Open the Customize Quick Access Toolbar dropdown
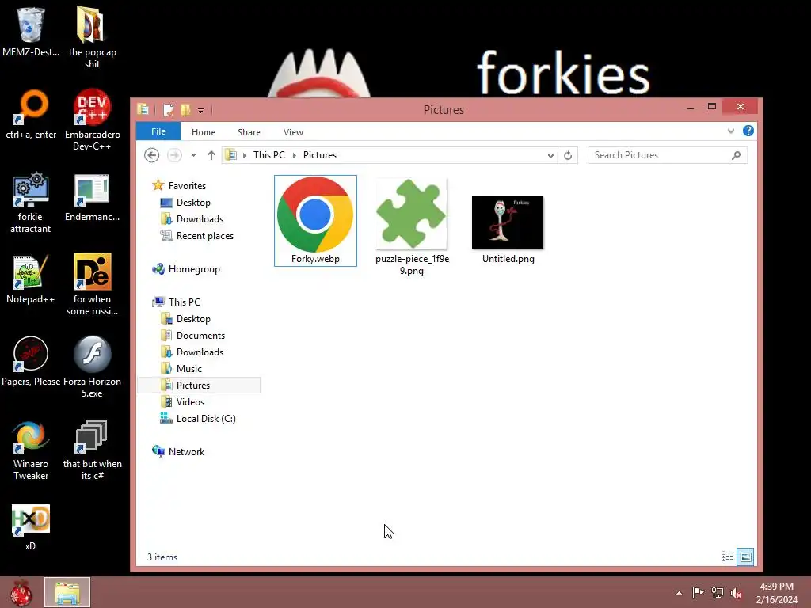 coord(200,110)
